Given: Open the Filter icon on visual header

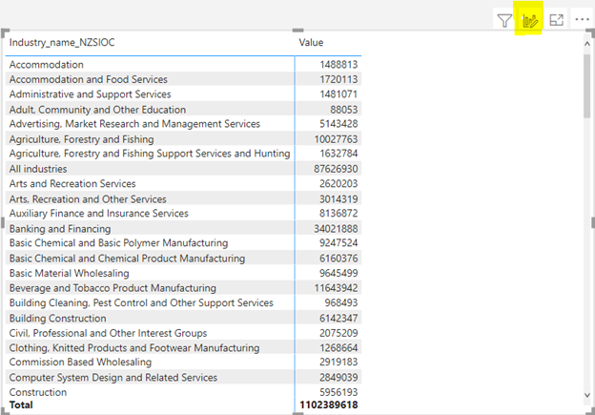Looking at the screenshot, I should [504, 20].
